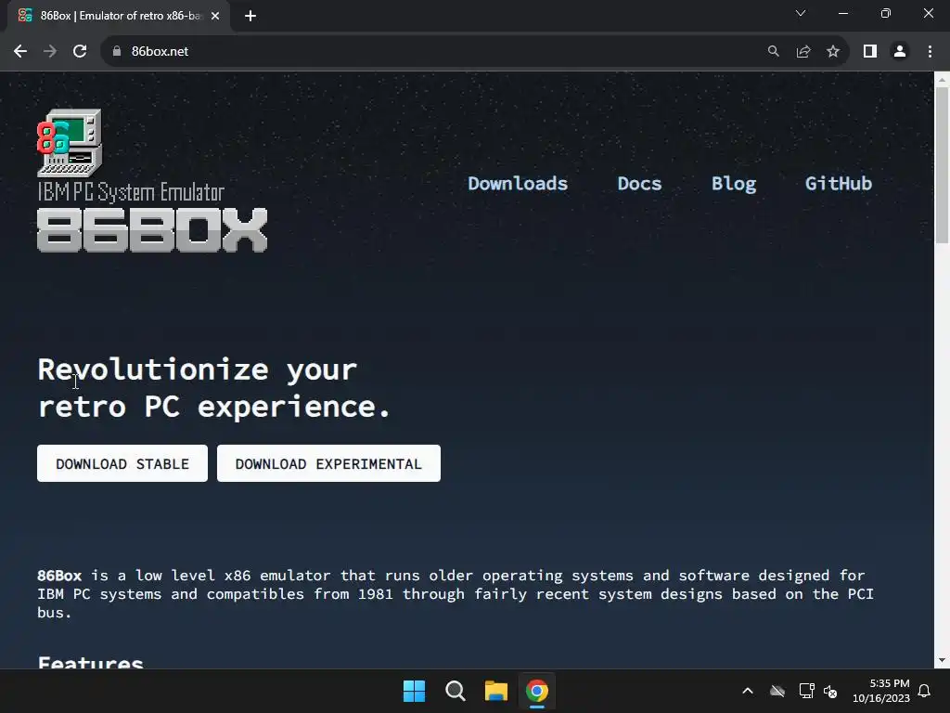Open tab search chevron in title bar
This screenshot has width=950, height=713.
(801, 13)
